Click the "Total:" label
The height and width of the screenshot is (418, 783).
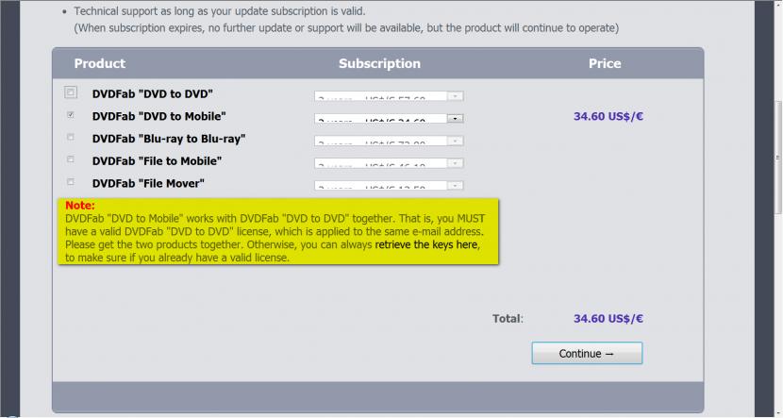508,319
